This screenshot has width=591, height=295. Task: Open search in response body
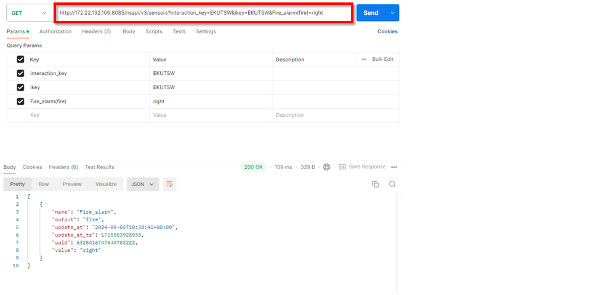[392, 184]
